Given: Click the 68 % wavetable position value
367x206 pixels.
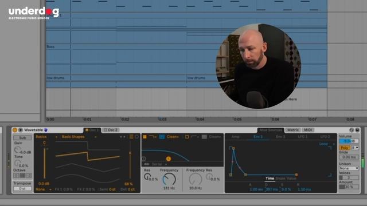Looking at the screenshot, I should [x=128, y=184].
